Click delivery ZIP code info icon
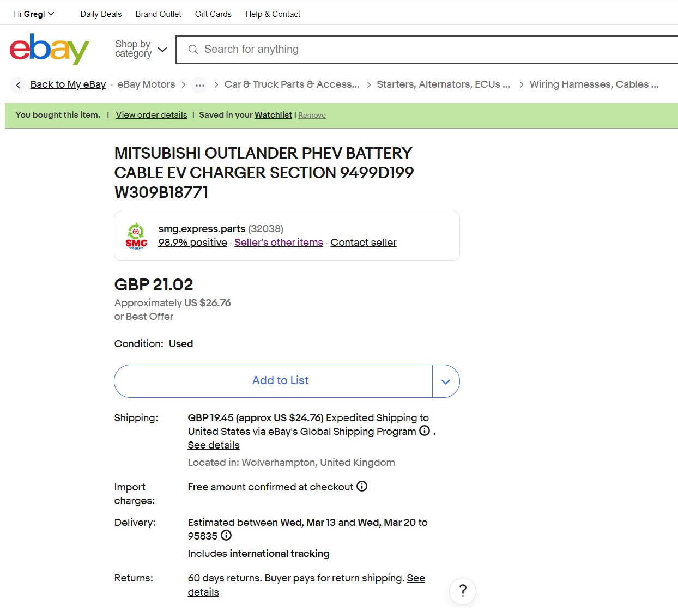Image resolution: width=678 pixels, height=612 pixels. pyautogui.click(x=226, y=535)
